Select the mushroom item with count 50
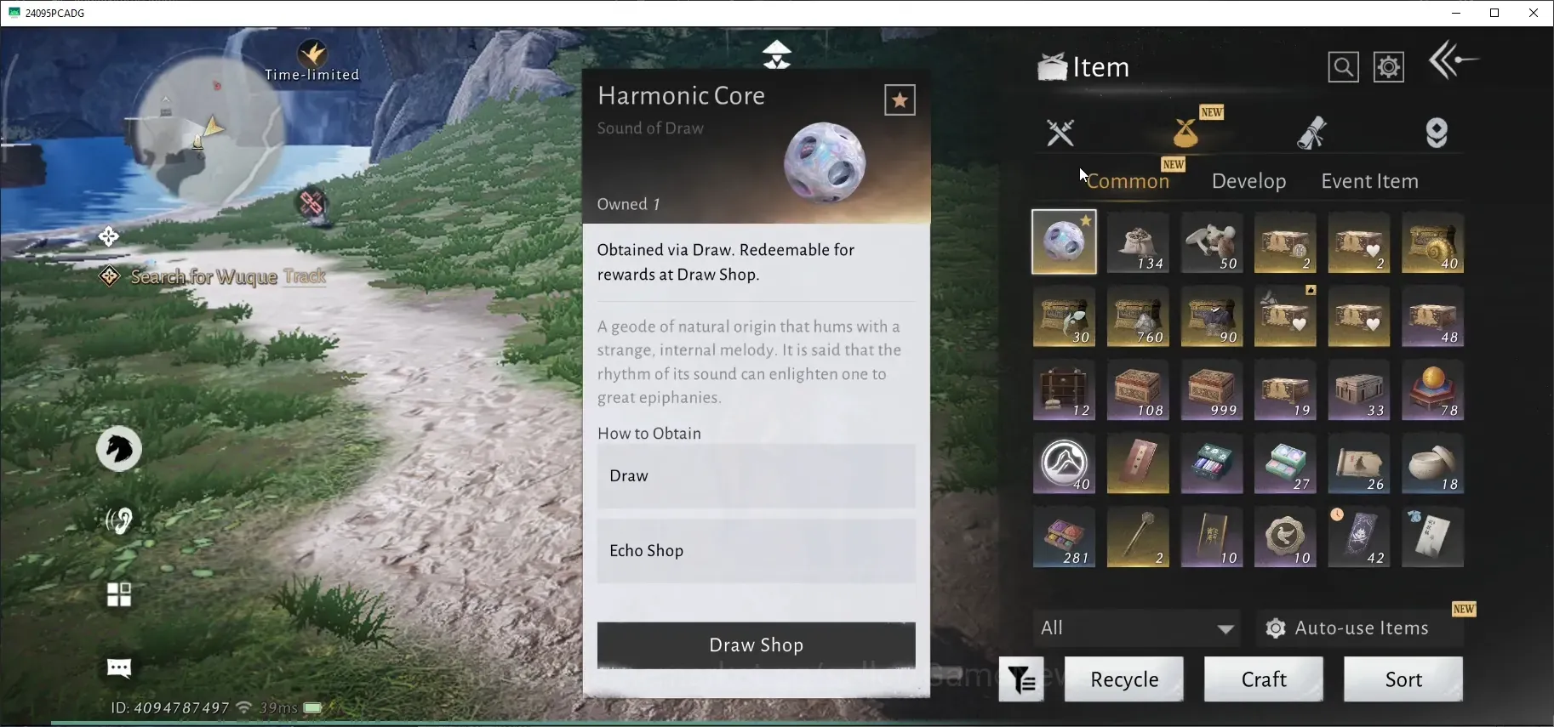 point(1212,242)
